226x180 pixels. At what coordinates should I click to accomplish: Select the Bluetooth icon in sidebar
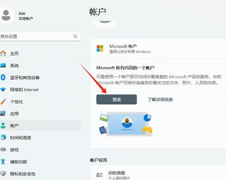coord(3,77)
